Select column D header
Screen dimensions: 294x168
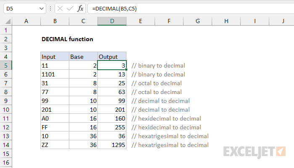tap(112, 21)
